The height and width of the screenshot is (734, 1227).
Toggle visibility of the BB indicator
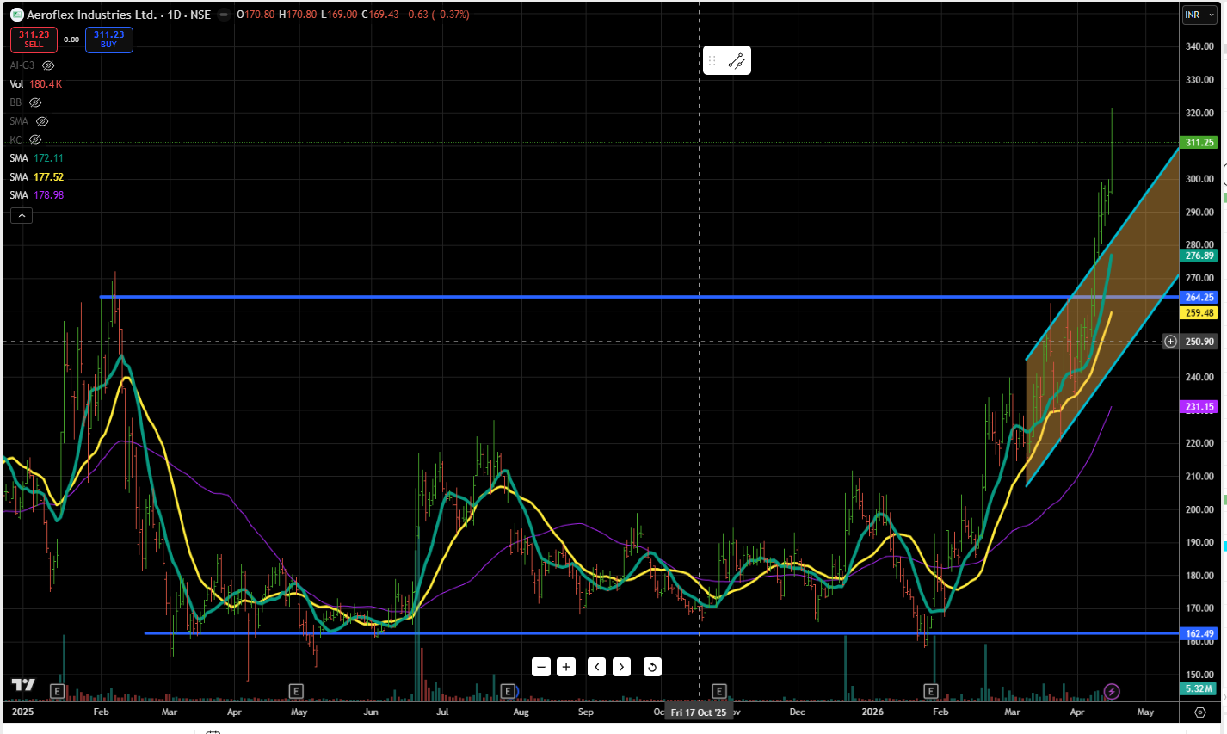[x=35, y=102]
